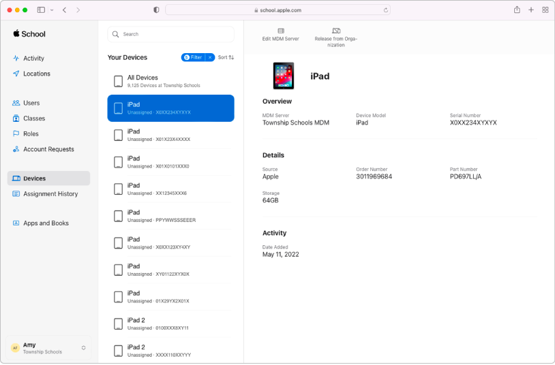
Task: Click the Safari Share icon
Action: point(517,10)
